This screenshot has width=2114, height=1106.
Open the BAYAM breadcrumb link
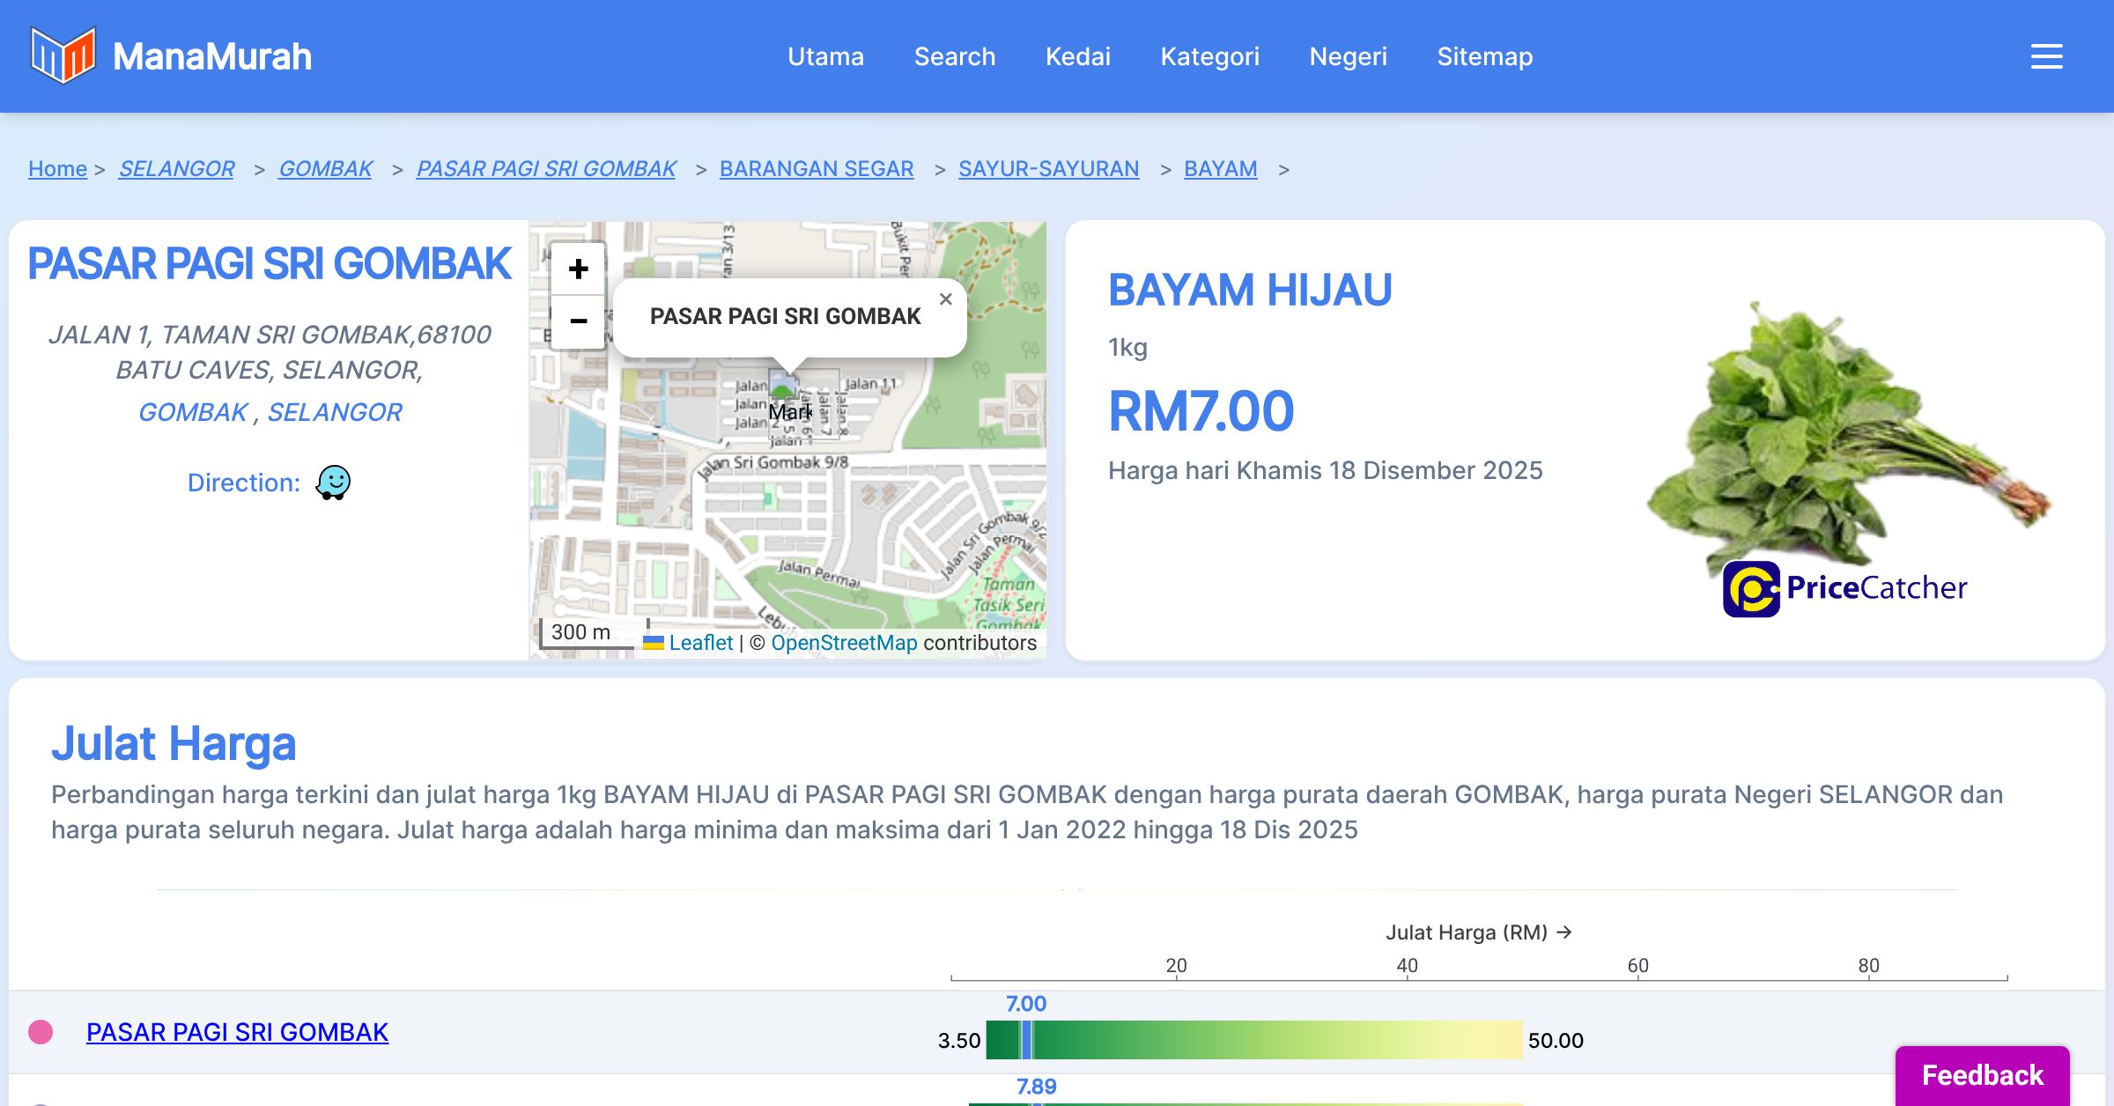coord(1220,168)
